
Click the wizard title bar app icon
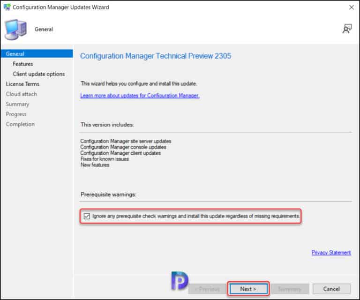pyautogui.click(x=7, y=7)
